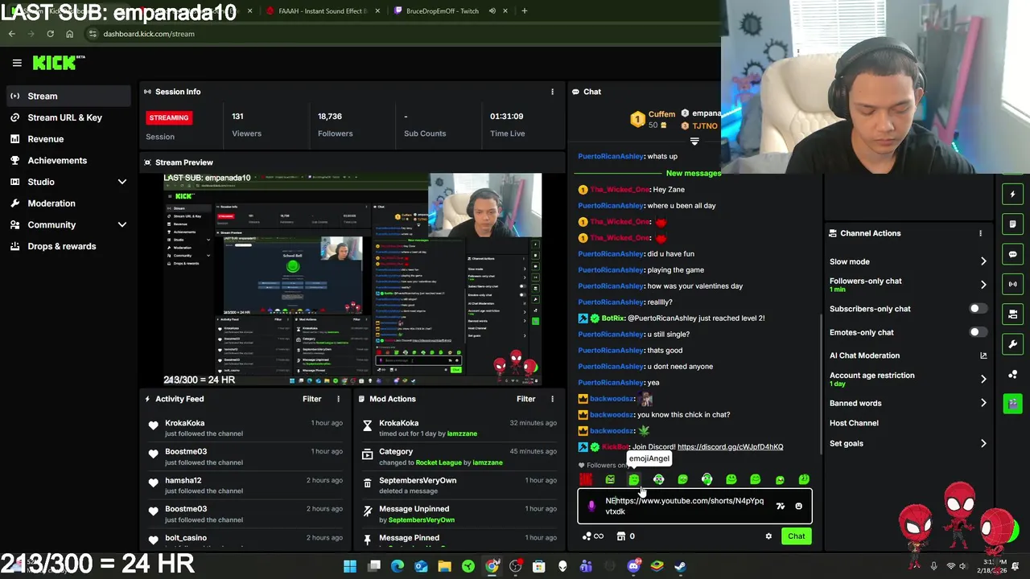Expand the Banned words settings
The height and width of the screenshot is (579, 1030).
(x=983, y=403)
